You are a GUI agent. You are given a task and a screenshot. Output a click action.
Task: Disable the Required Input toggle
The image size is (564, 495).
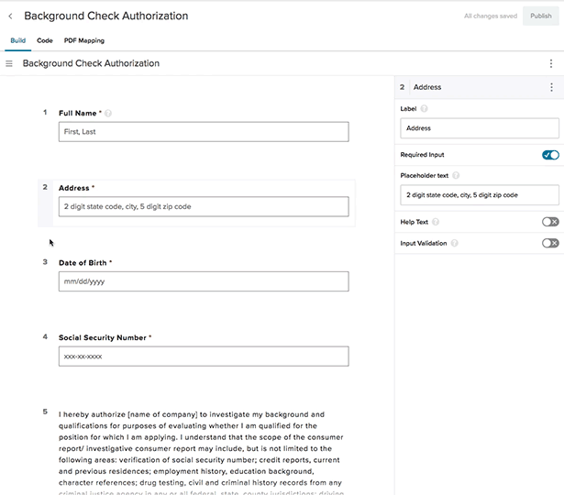550,155
